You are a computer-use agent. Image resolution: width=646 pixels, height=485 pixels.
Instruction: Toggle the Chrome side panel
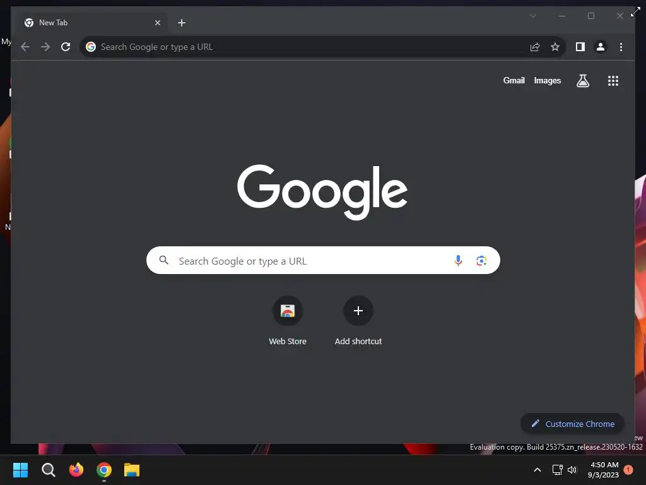tap(580, 47)
